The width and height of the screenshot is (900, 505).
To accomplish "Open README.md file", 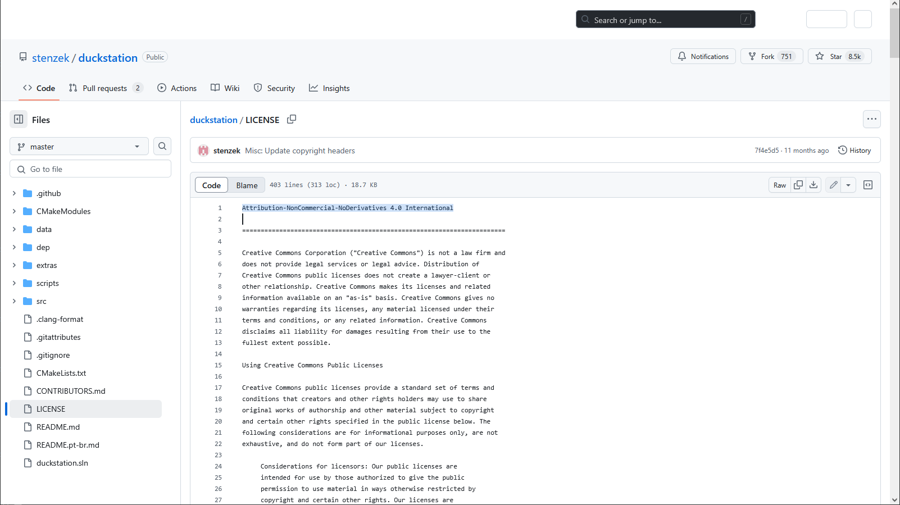I will coord(58,427).
